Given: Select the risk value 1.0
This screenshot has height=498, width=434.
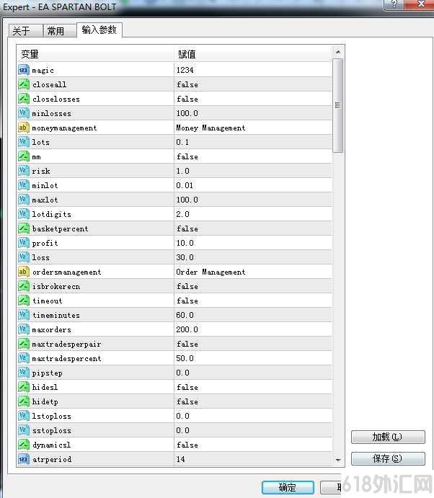Looking at the screenshot, I should coord(182,171).
